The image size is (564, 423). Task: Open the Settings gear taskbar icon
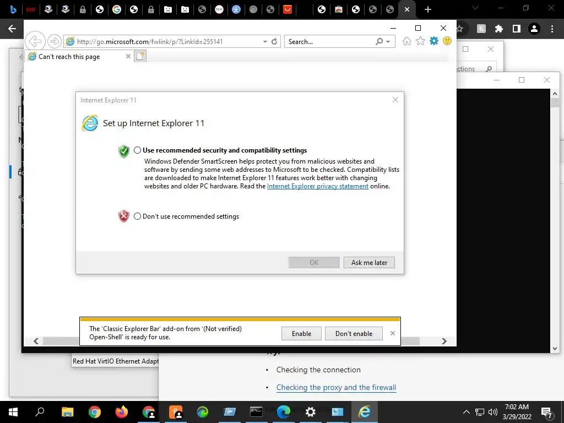[x=311, y=412]
